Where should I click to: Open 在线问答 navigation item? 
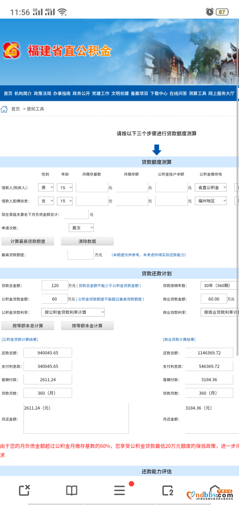[x=178, y=94]
